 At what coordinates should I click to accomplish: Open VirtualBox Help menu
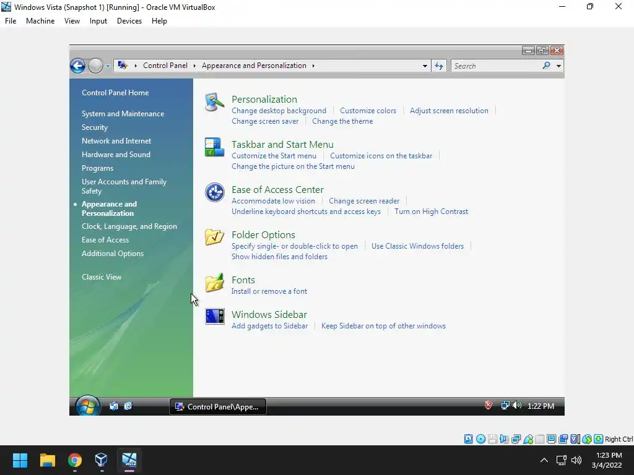coord(159,21)
